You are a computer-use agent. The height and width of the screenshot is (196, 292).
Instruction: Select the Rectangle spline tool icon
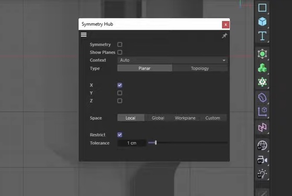(262, 8)
